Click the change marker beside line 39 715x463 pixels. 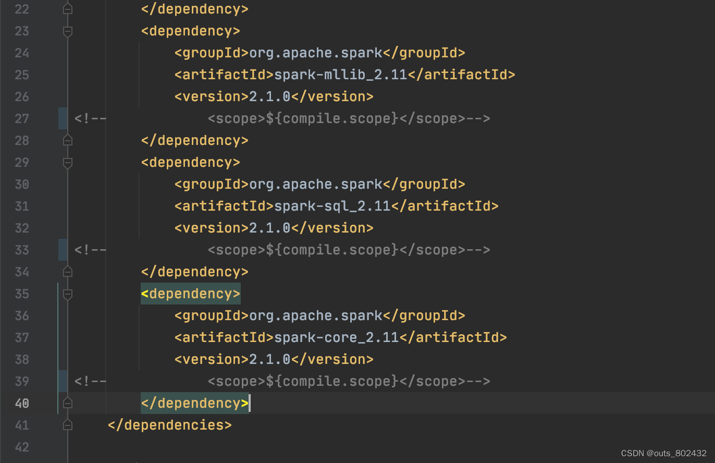tap(61, 381)
